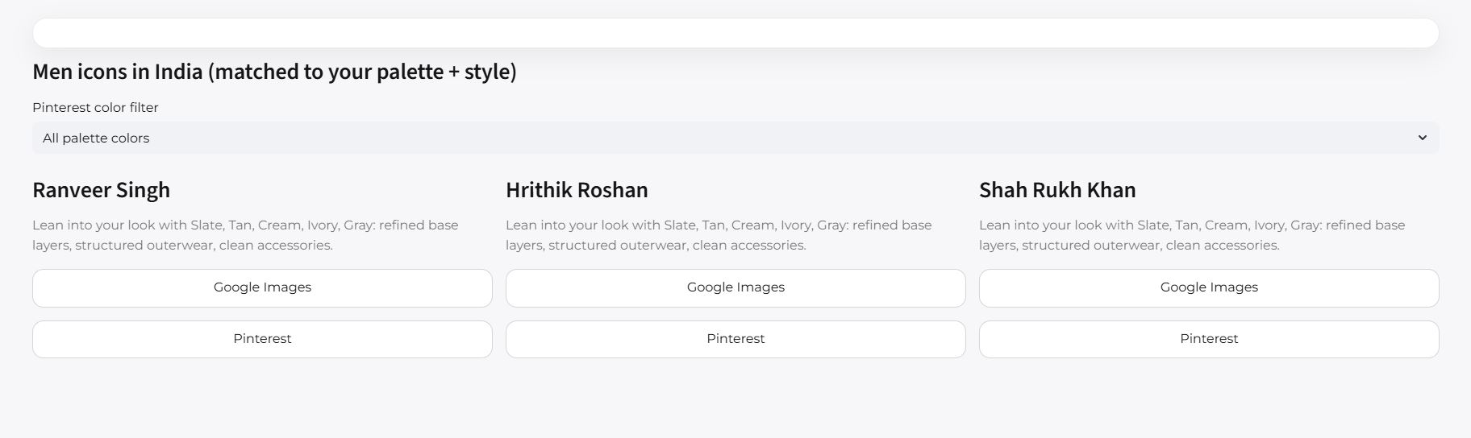The height and width of the screenshot is (438, 1471).
Task: Click the color filter chevron arrow
Action: [x=1422, y=138]
